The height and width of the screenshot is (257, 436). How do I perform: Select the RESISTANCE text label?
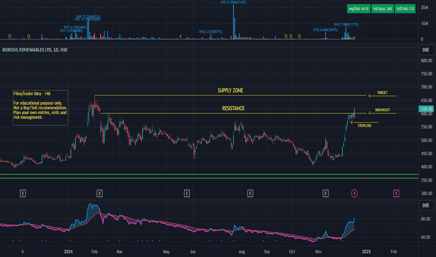coord(233,108)
